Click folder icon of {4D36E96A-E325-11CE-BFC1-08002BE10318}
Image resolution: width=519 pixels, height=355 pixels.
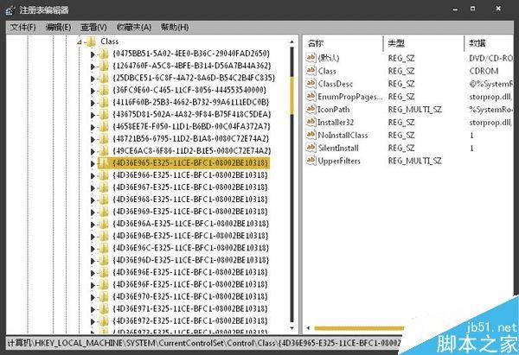tap(104, 224)
